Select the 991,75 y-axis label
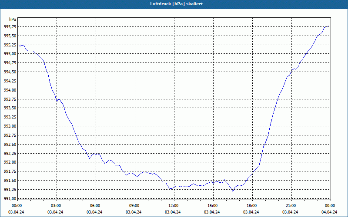Screen dimensions: 348x217 pos(10,171)
